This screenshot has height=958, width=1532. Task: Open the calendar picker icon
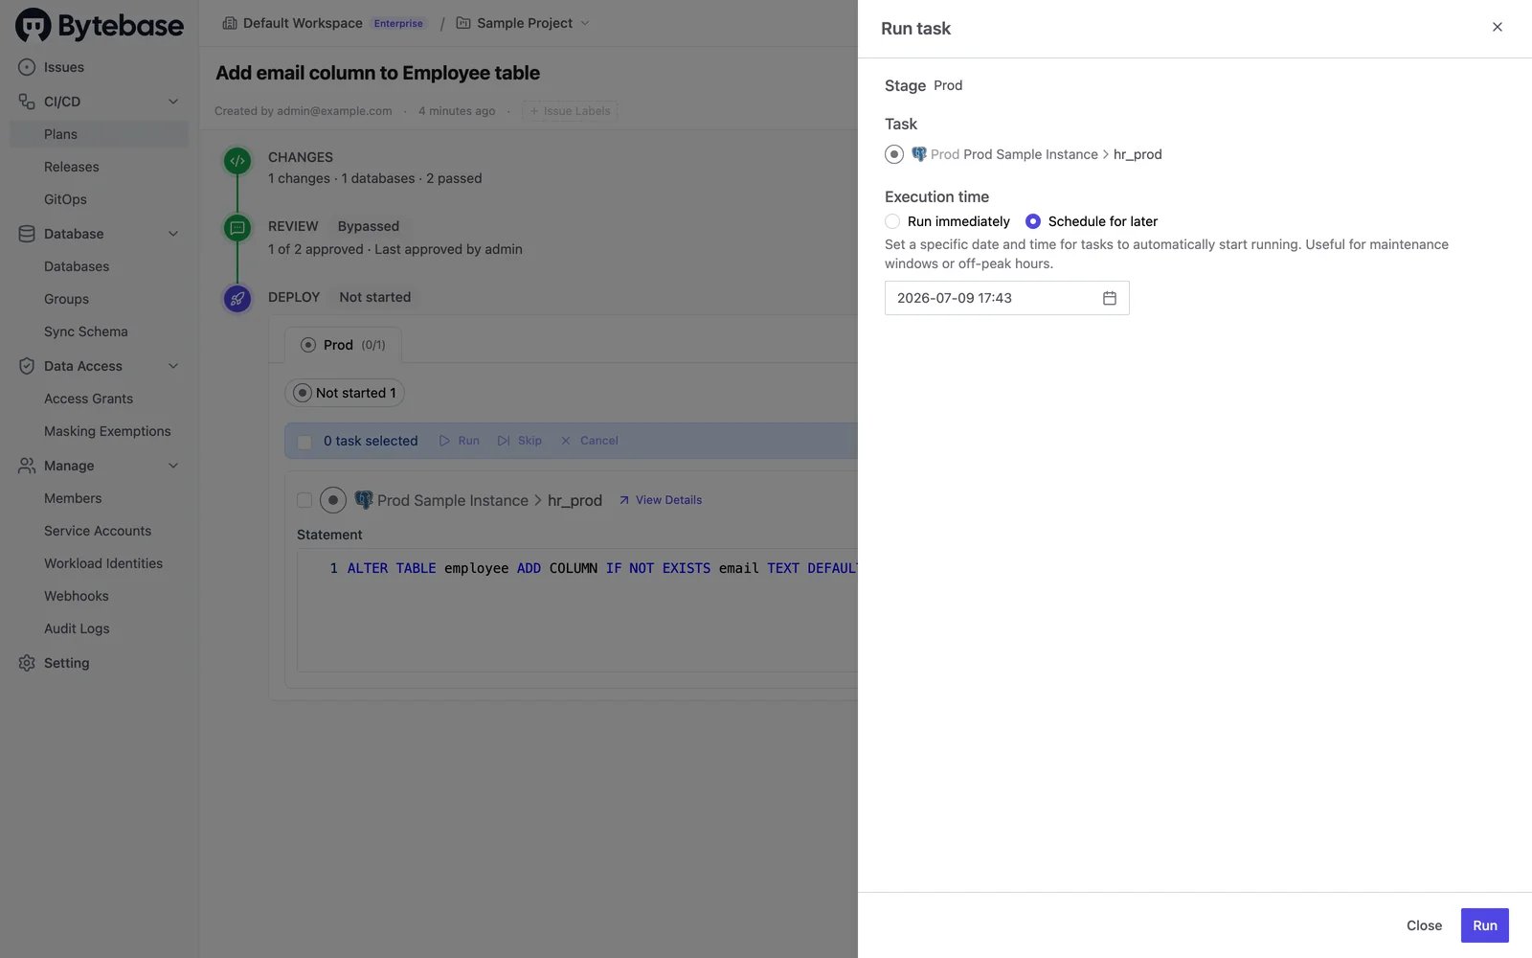pos(1110,298)
